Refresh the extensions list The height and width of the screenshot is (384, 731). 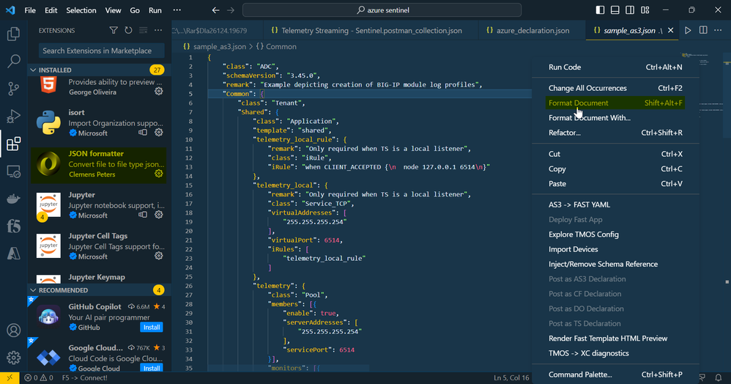click(x=128, y=31)
